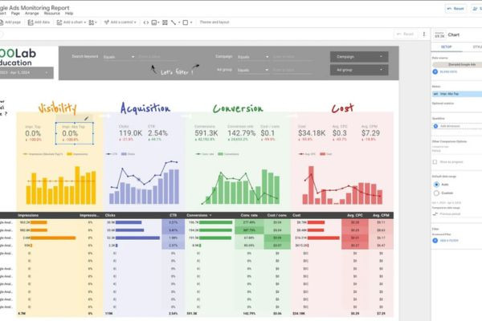Open the Campaign Equals condition dropdown
482x321 pixels.
253,57
